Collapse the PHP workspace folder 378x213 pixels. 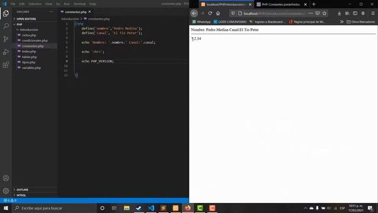pyautogui.click(x=35, y=24)
